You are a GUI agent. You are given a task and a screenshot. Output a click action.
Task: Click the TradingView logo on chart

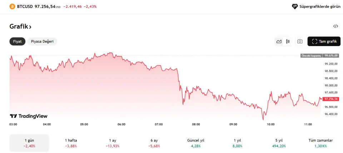pyautogui.click(x=29, y=116)
